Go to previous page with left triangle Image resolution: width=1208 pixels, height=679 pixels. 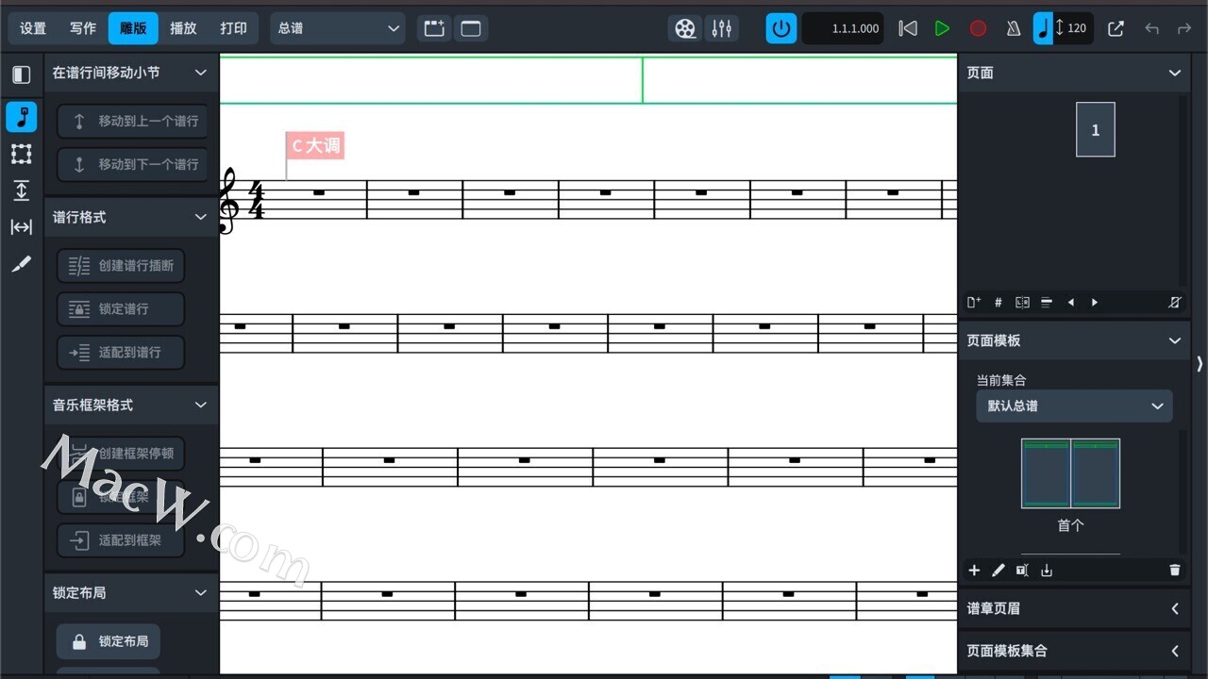[x=1071, y=303]
